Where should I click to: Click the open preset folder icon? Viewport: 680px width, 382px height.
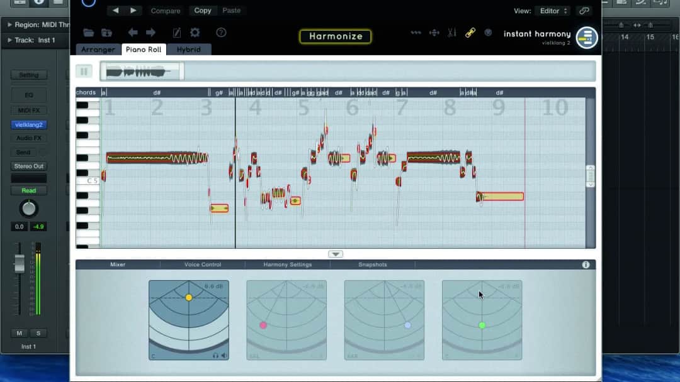pos(88,33)
